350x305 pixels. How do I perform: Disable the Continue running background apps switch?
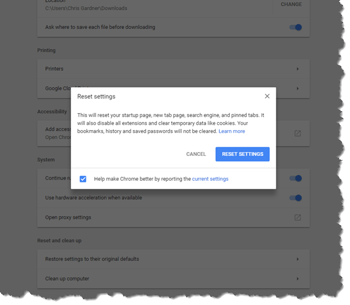pos(295,178)
